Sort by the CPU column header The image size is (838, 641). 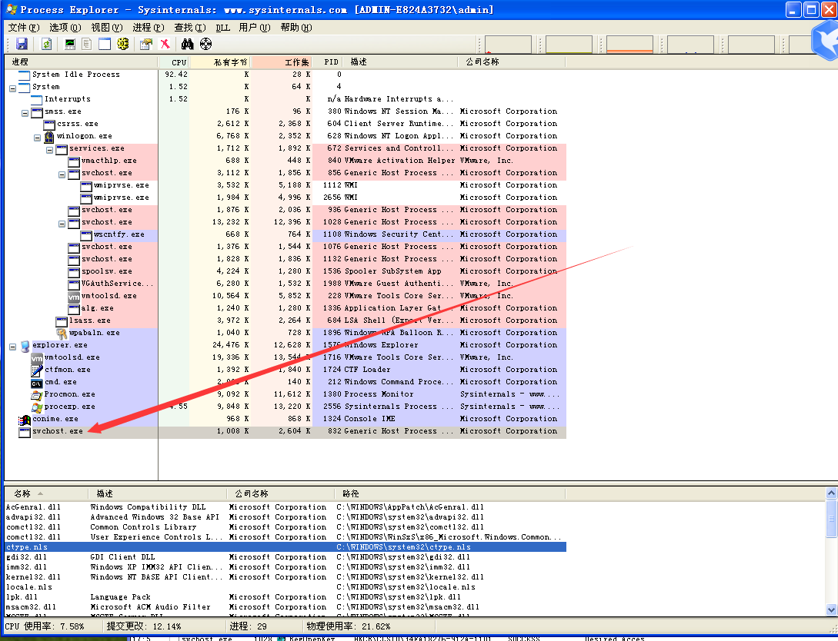(174, 62)
